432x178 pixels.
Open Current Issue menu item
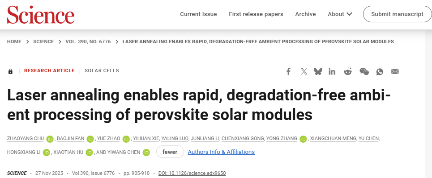[198, 14]
